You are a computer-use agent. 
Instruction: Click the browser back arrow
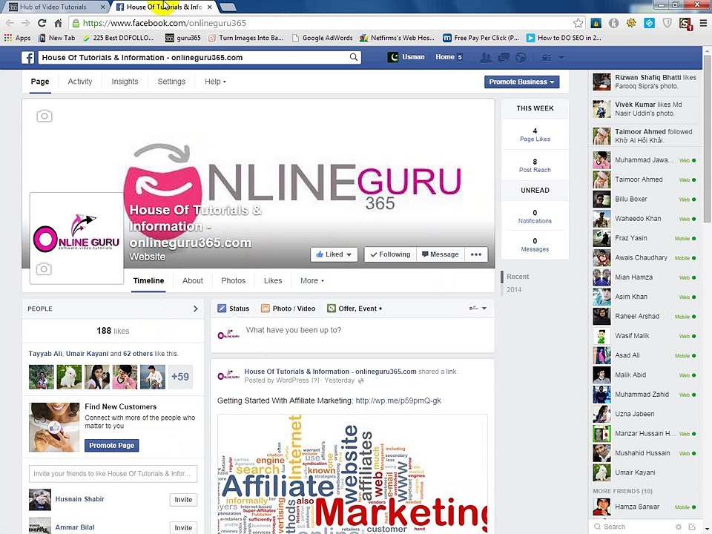(x=10, y=23)
